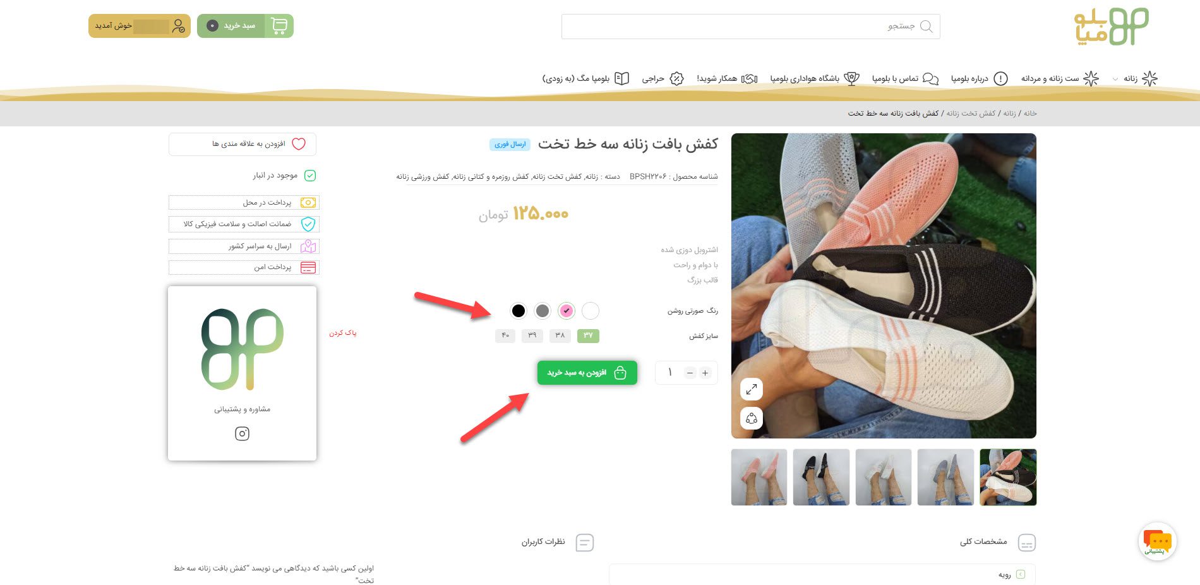Open the support chat bubble icon
This screenshot has height=585, width=1200.
(x=1157, y=541)
